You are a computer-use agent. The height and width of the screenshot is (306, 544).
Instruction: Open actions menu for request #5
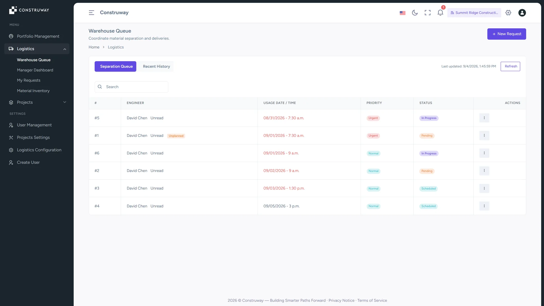tap(484, 118)
